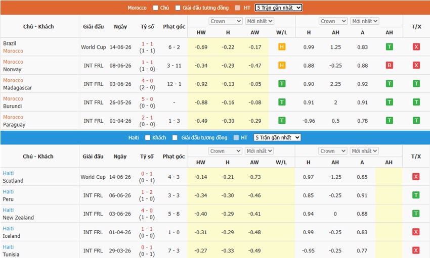This screenshot has width=430, height=258.
Task: Open Tunisia team link
Action: click(x=11, y=254)
